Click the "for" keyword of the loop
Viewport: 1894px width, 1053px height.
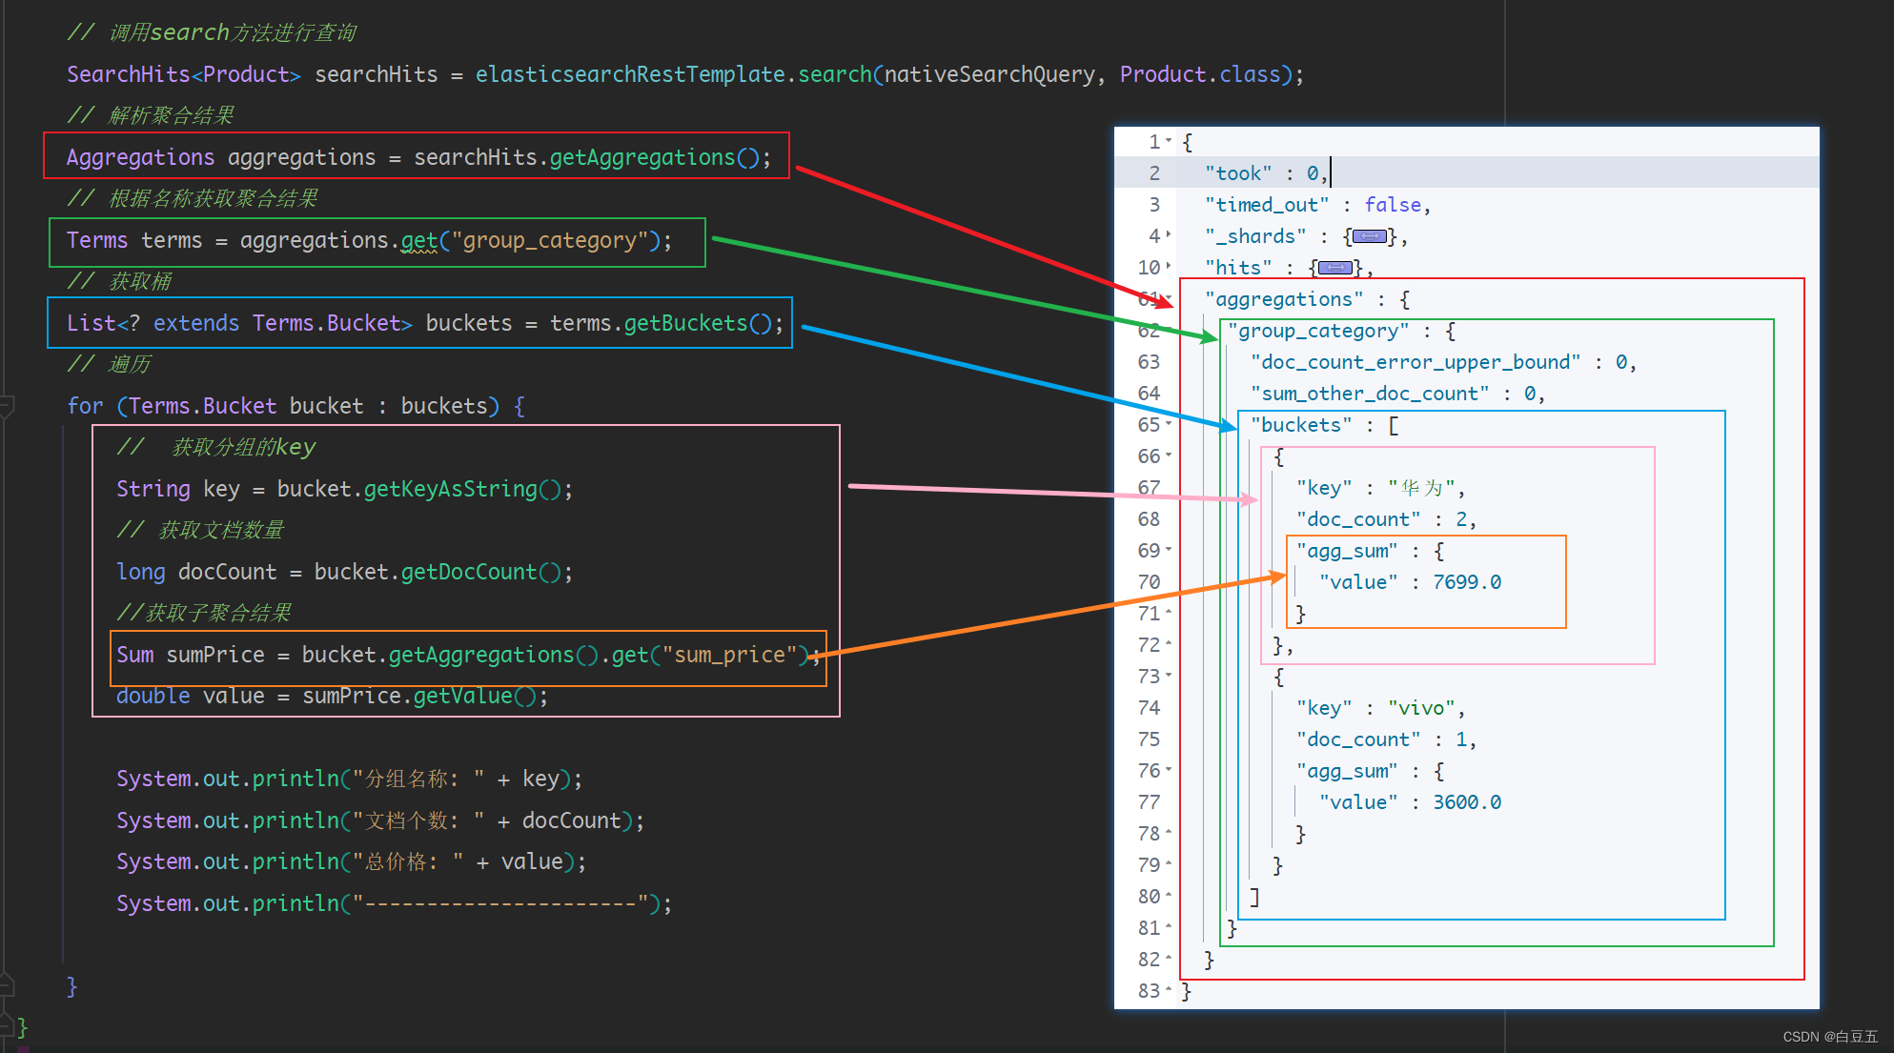pos(85,406)
